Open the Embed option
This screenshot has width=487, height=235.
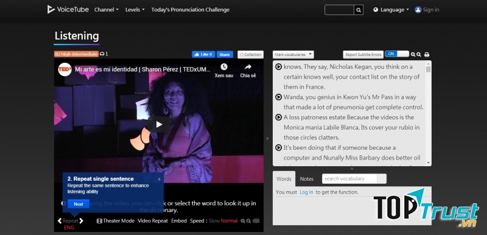(179, 221)
